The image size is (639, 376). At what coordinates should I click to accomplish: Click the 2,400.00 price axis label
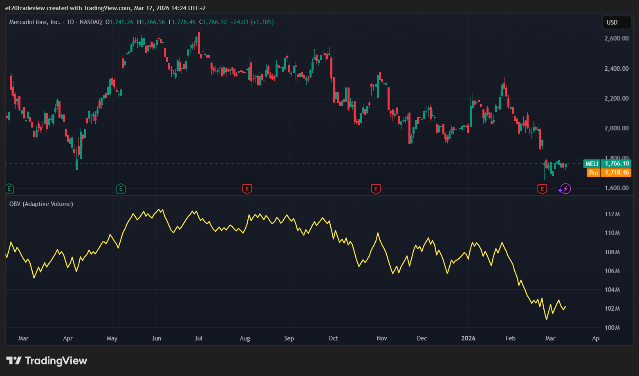[x=617, y=68]
